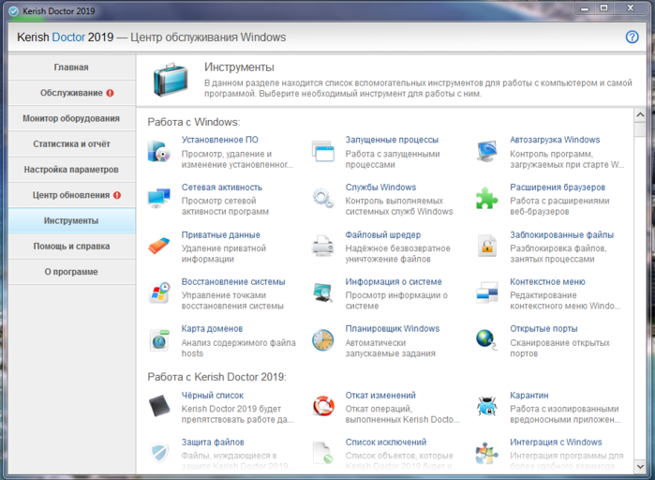Open Помощь и справка section
The height and width of the screenshot is (480, 655).
71,246
